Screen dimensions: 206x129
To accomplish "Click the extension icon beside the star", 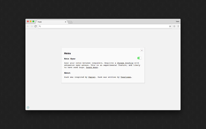I will pyautogui.click(x=174, y=26).
